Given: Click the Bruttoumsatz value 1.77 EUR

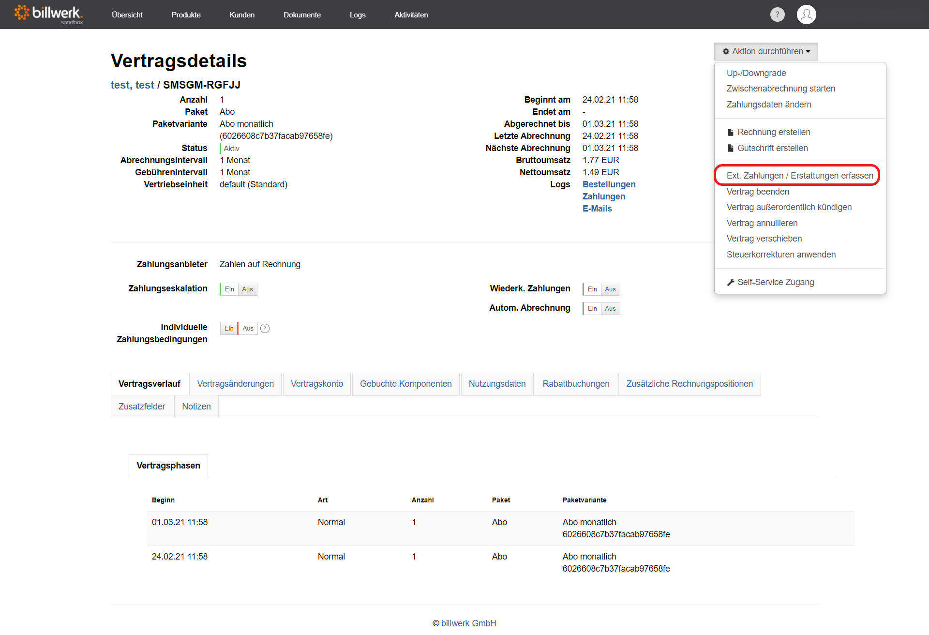Looking at the screenshot, I should (x=601, y=160).
